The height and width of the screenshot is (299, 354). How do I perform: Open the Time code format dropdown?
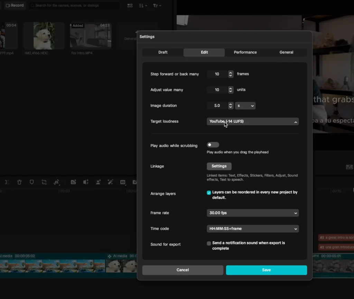coord(253,229)
